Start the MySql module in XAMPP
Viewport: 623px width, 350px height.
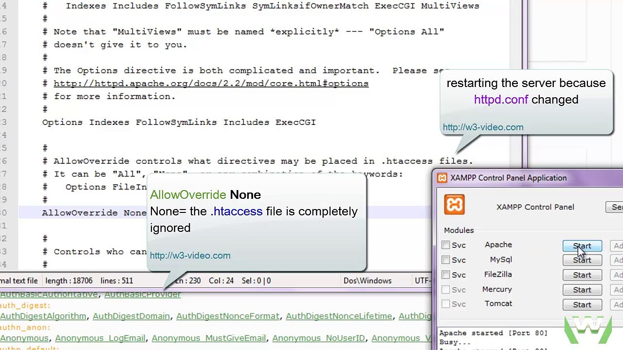click(x=582, y=260)
